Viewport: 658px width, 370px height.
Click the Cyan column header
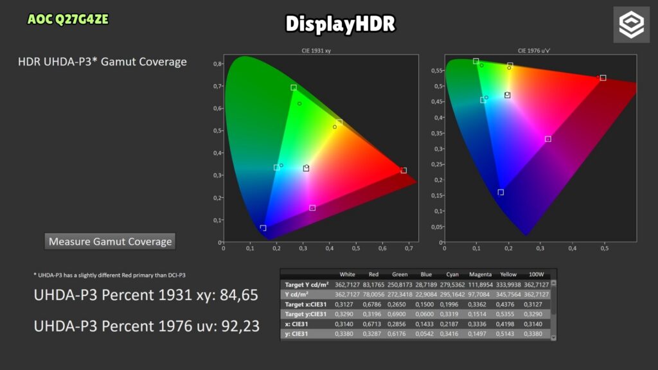pos(452,274)
